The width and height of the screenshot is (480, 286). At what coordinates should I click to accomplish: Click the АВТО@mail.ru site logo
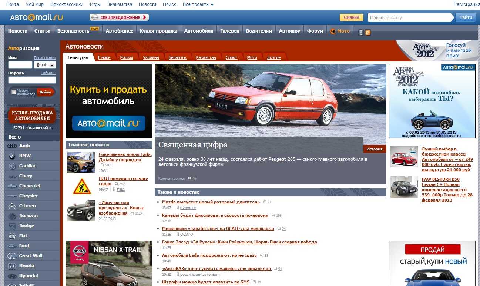point(37,17)
